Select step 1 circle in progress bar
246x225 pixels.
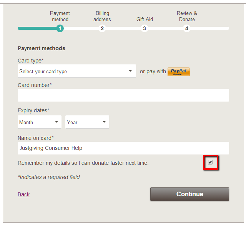60,28
